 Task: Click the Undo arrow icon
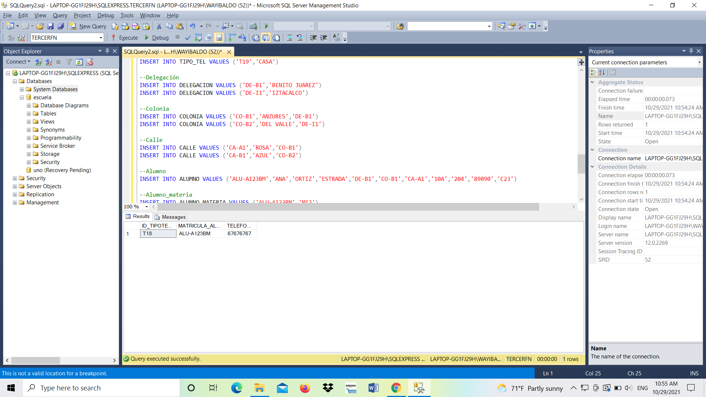(x=193, y=26)
